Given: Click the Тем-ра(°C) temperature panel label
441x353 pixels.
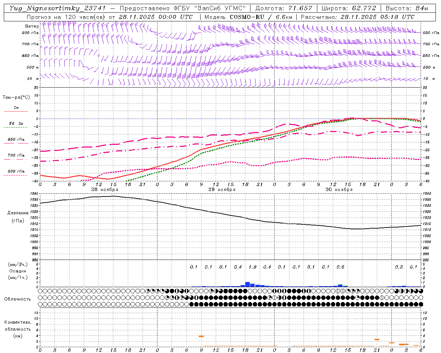Looking at the screenshot, I should [16, 98].
